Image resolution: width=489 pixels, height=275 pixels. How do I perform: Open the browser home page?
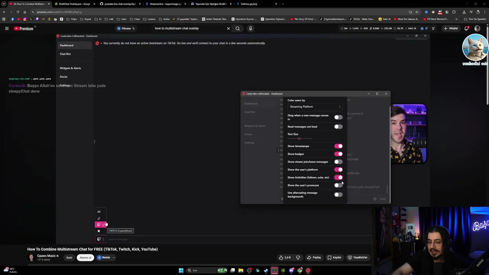(x=25, y=12)
